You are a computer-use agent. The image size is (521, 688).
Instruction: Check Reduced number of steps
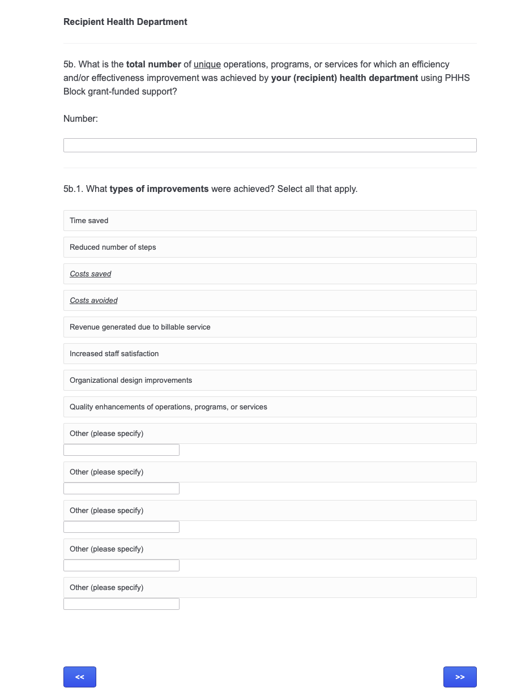pos(270,247)
